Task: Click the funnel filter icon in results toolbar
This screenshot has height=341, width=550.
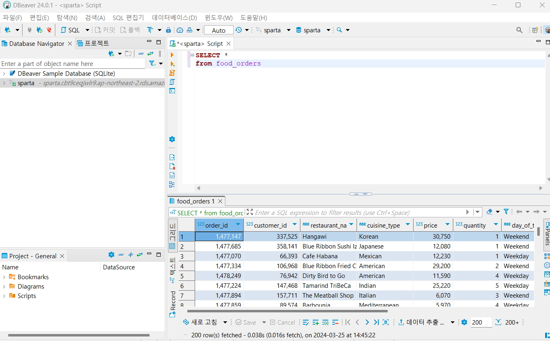Action: [x=506, y=212]
